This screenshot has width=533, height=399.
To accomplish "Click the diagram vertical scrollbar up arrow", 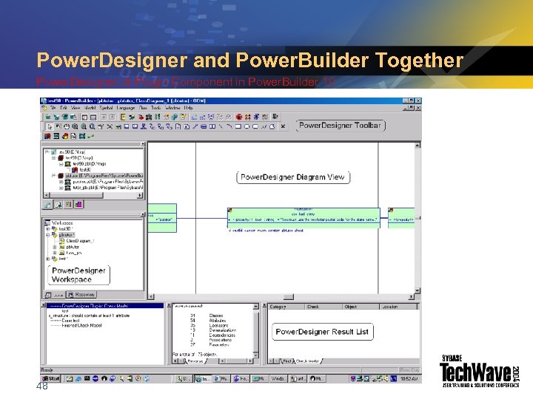I will [x=418, y=146].
